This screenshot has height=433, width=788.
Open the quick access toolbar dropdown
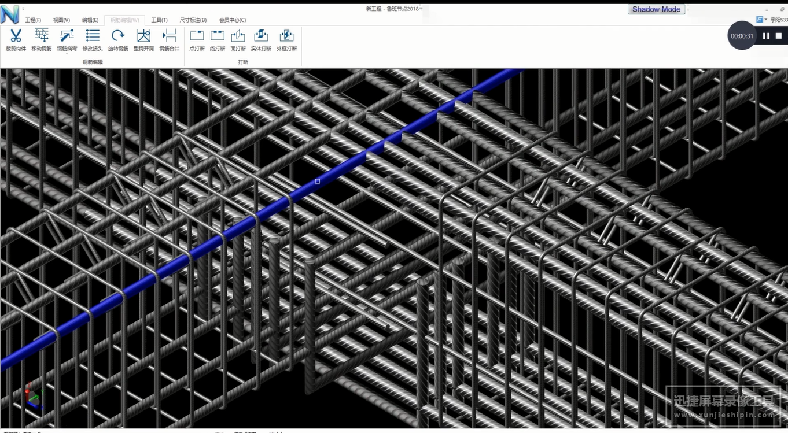23,9
